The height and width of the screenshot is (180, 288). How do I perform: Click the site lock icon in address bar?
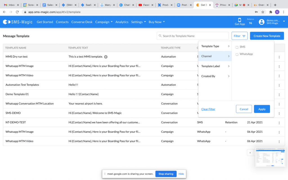point(25,12)
